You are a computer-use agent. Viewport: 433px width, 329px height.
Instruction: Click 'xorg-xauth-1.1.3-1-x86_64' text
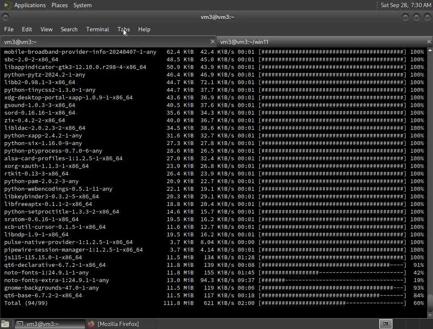coord(47,166)
